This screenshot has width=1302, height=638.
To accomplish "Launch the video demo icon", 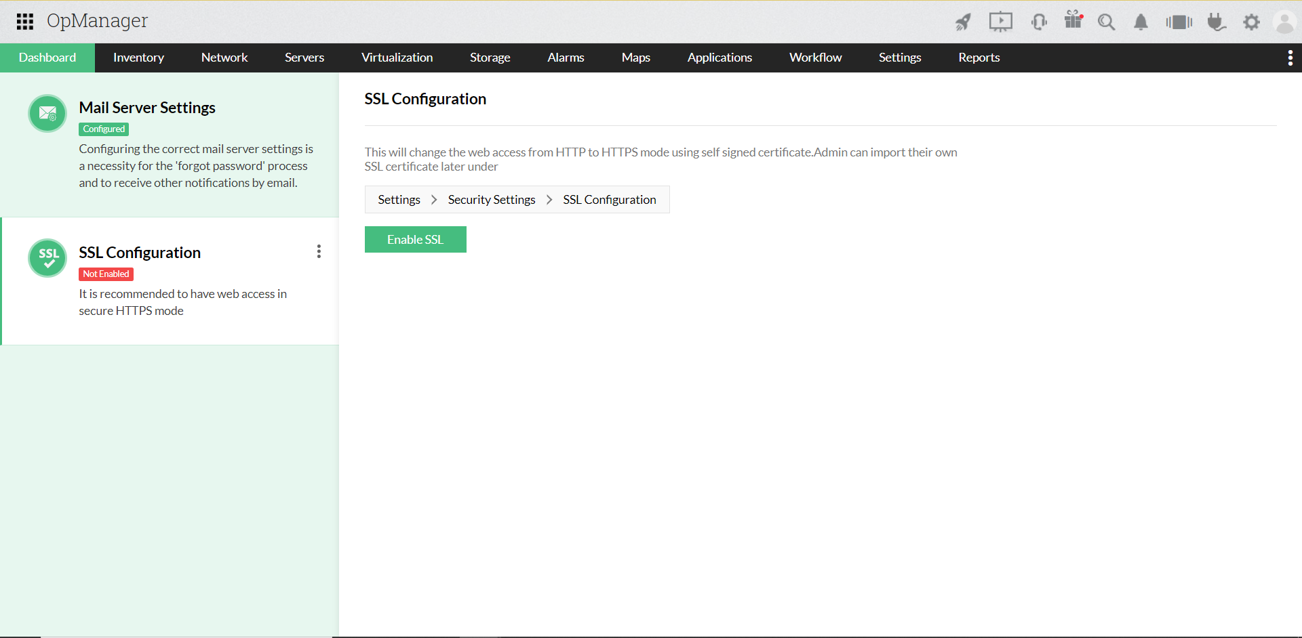I will (x=1001, y=22).
